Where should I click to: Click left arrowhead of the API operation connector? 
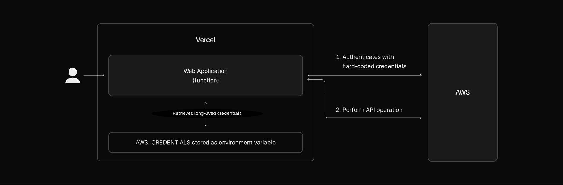tap(308, 80)
